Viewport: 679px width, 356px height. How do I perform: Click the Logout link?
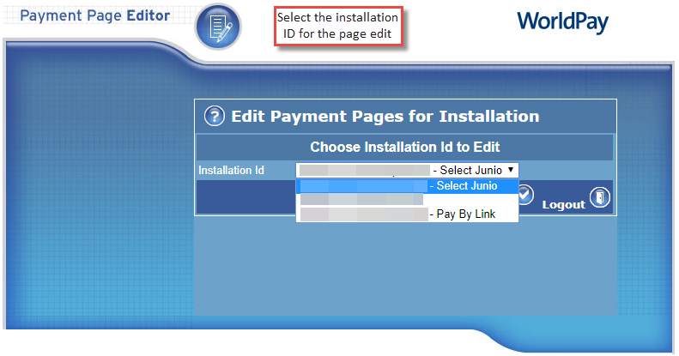[563, 205]
